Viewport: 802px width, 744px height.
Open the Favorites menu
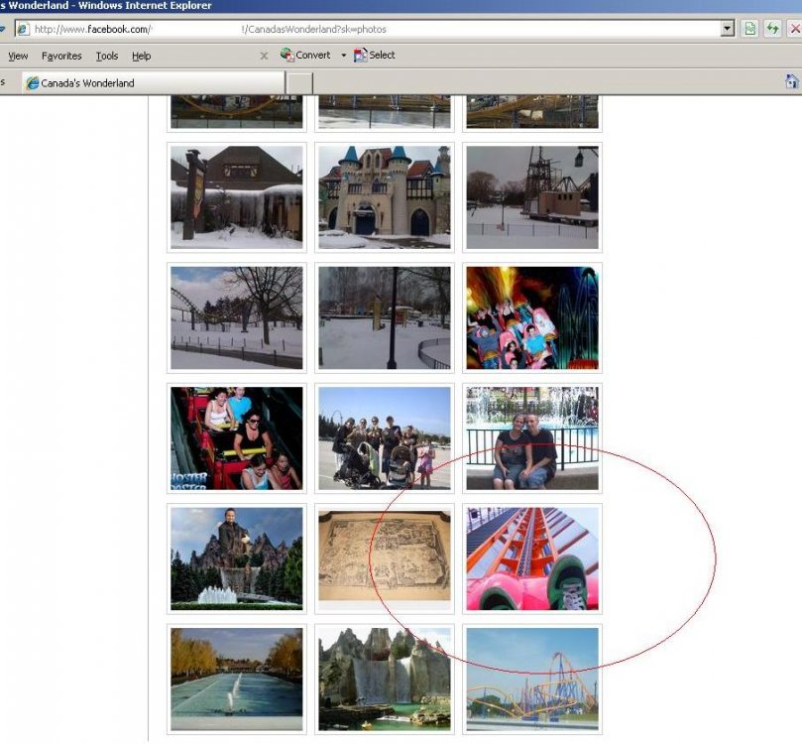(60, 56)
